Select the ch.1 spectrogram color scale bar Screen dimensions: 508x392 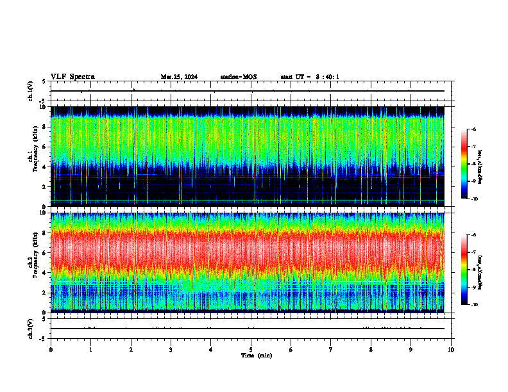coord(464,164)
